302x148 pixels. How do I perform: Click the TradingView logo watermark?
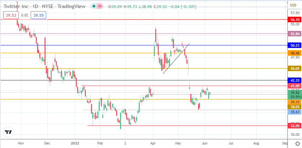[x=8, y=132]
